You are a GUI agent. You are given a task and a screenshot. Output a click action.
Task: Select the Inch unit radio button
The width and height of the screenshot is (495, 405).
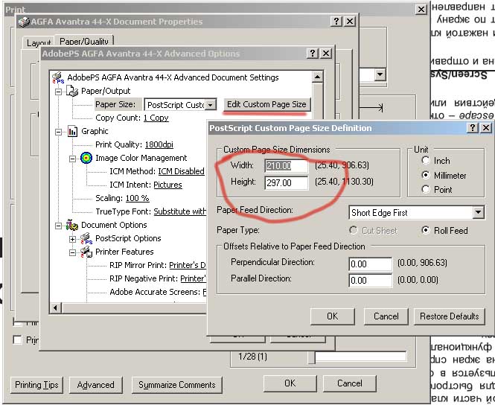pos(426,160)
